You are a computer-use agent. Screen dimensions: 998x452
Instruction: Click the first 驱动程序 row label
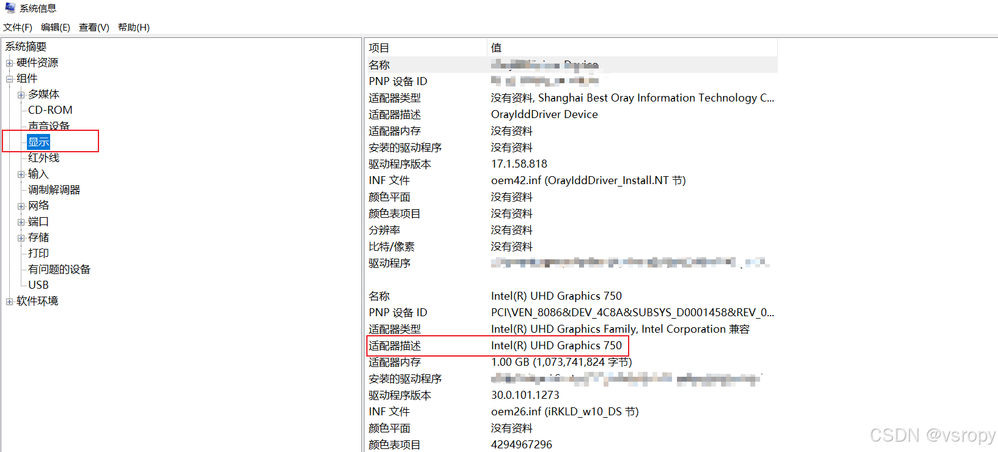(390, 263)
